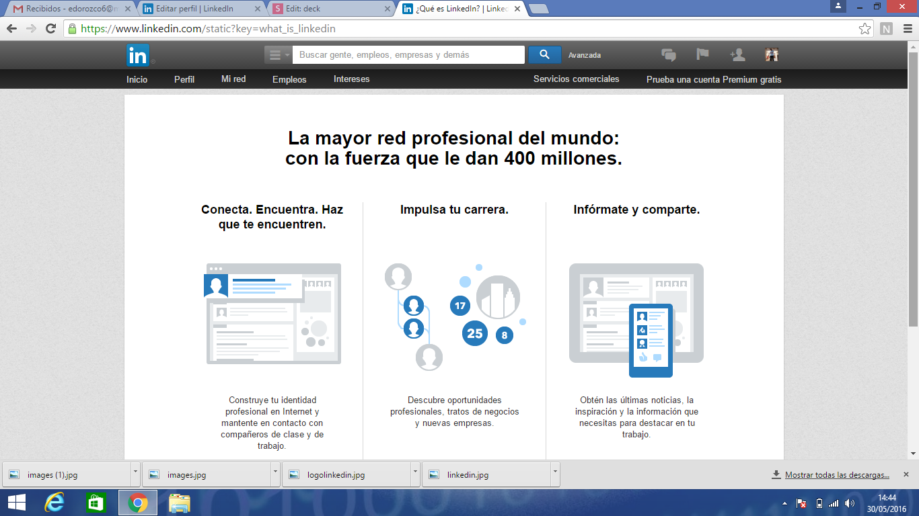Screen dimensions: 919x516
Task: Close the Edit: deck tab
Action: (x=387, y=9)
